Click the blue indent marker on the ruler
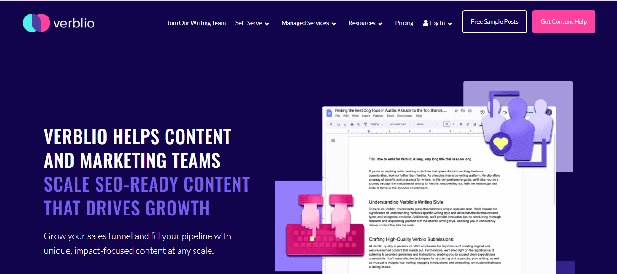Image resolution: width=617 pixels, height=274 pixels. click(x=369, y=131)
